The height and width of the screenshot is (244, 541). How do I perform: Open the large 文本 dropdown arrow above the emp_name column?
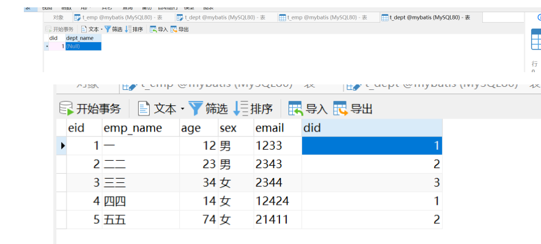tap(183, 109)
